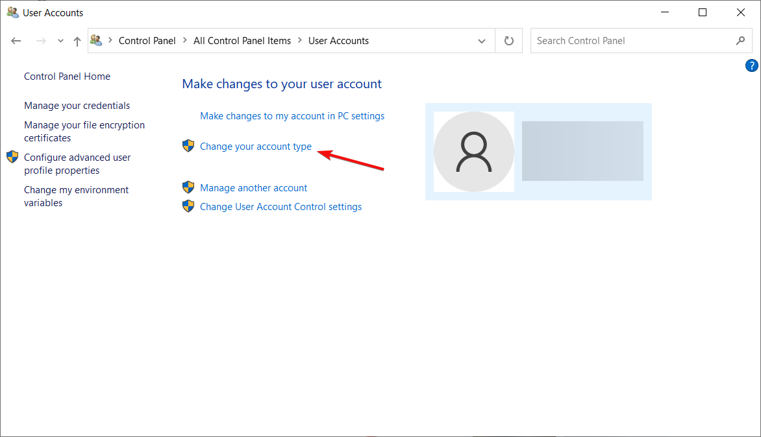This screenshot has height=437, width=761.
Task: Click into the Search Control Panel field
Action: click(630, 41)
